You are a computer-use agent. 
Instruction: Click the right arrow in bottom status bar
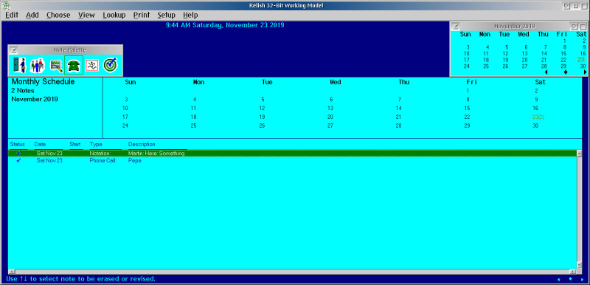[x=582, y=279]
